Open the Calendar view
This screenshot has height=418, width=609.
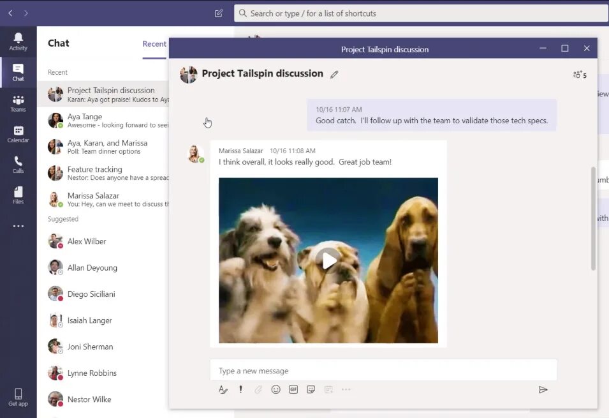pos(18,134)
